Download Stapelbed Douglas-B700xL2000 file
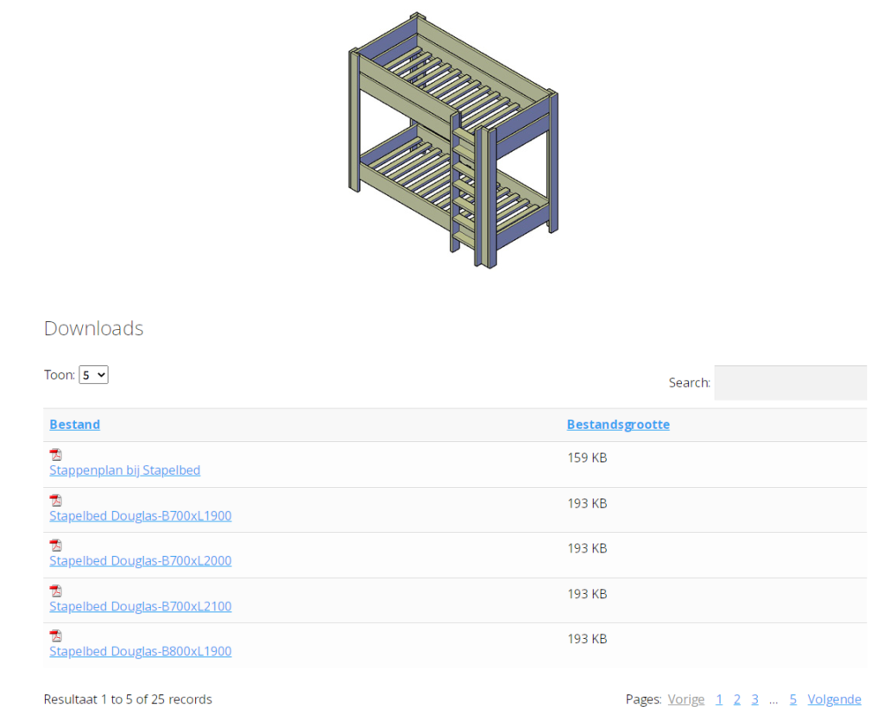The image size is (884, 720). coord(141,561)
